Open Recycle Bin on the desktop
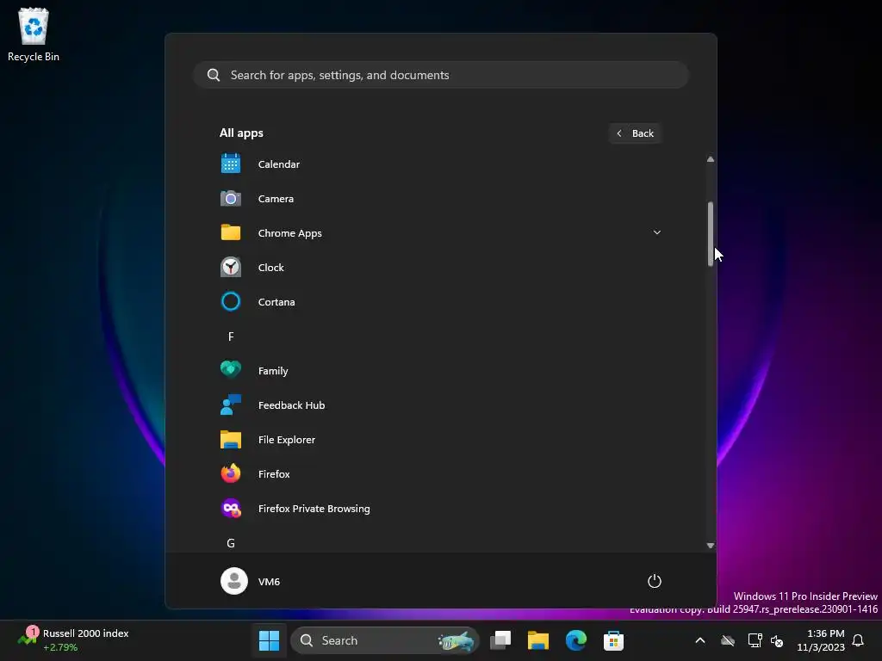The width and height of the screenshot is (882, 661). [x=34, y=34]
